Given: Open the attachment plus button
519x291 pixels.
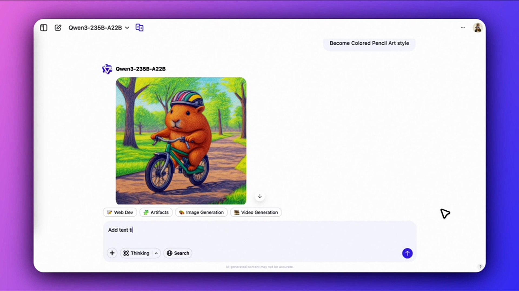Looking at the screenshot, I should click(x=112, y=253).
